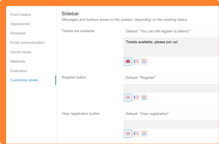Open the Materials section
Image resolution: width=219 pixels, height=144 pixels.
click(x=18, y=61)
